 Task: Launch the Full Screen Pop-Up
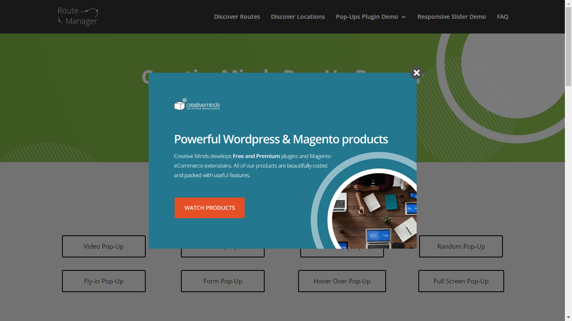pyautogui.click(x=461, y=281)
